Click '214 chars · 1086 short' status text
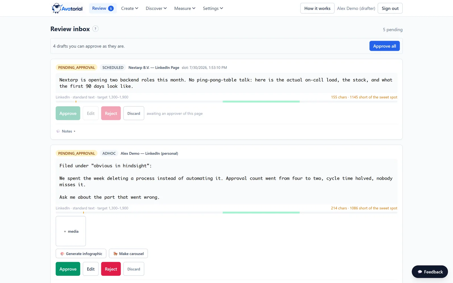Screen dimensions: 453x283 click(364, 208)
